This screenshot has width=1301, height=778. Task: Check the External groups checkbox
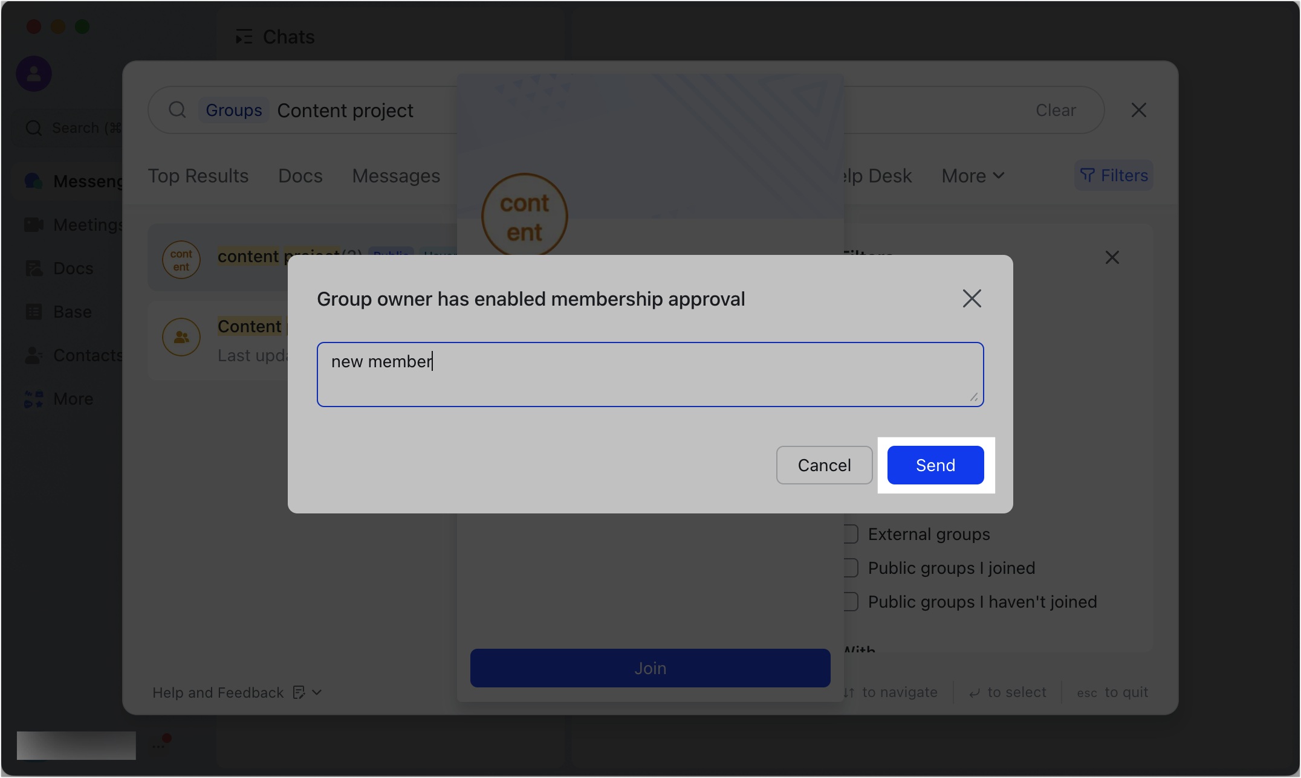click(x=851, y=534)
